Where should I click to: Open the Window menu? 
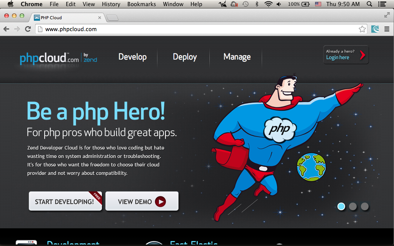coord(173,4)
